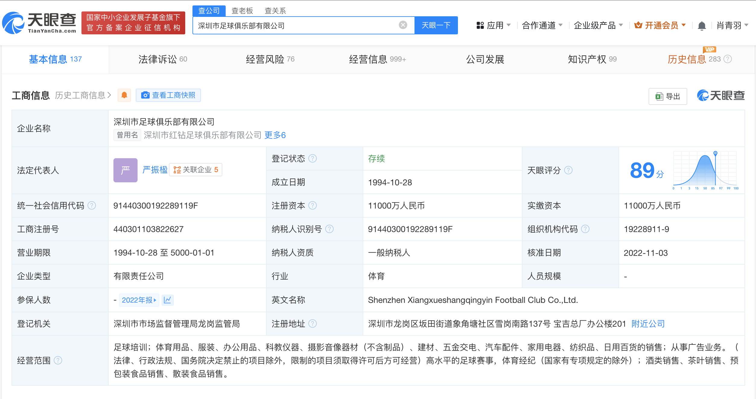Screen dimensions: 756x399
Task: Click help icon next to 登记状态
Action: (313, 159)
